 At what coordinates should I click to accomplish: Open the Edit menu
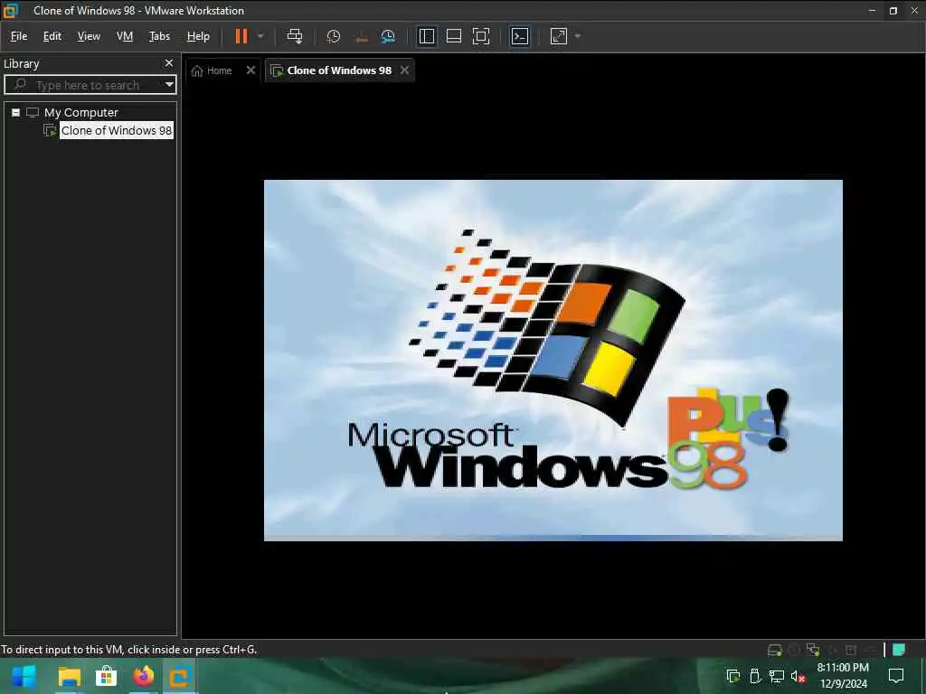(x=52, y=36)
